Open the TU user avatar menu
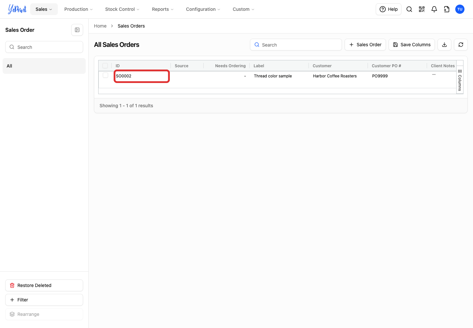 tap(460, 9)
